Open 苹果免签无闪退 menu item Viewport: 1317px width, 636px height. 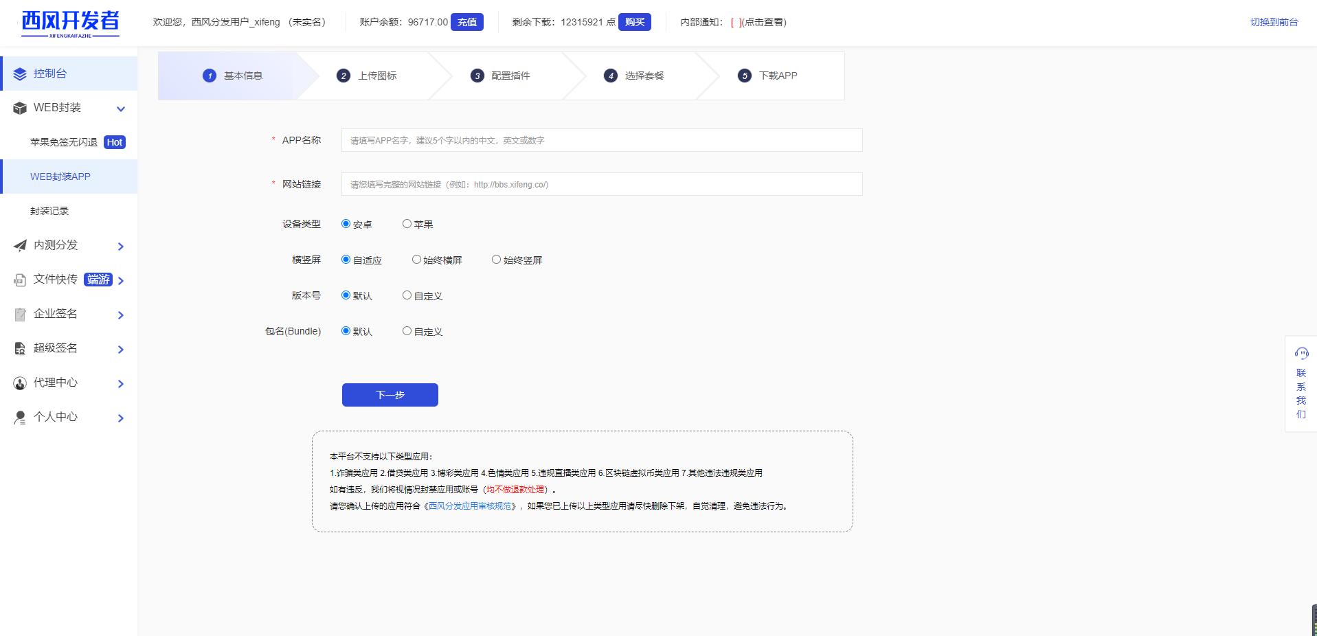tap(64, 142)
